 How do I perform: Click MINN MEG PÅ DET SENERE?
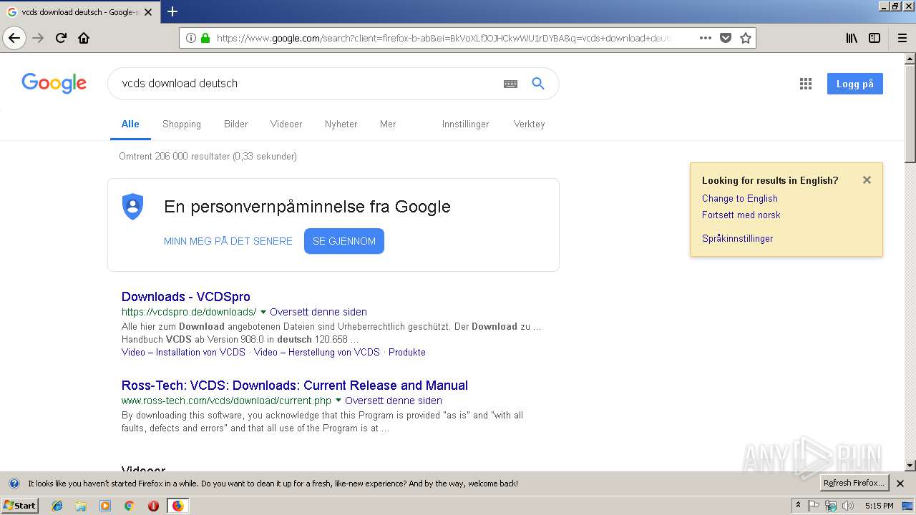228,241
